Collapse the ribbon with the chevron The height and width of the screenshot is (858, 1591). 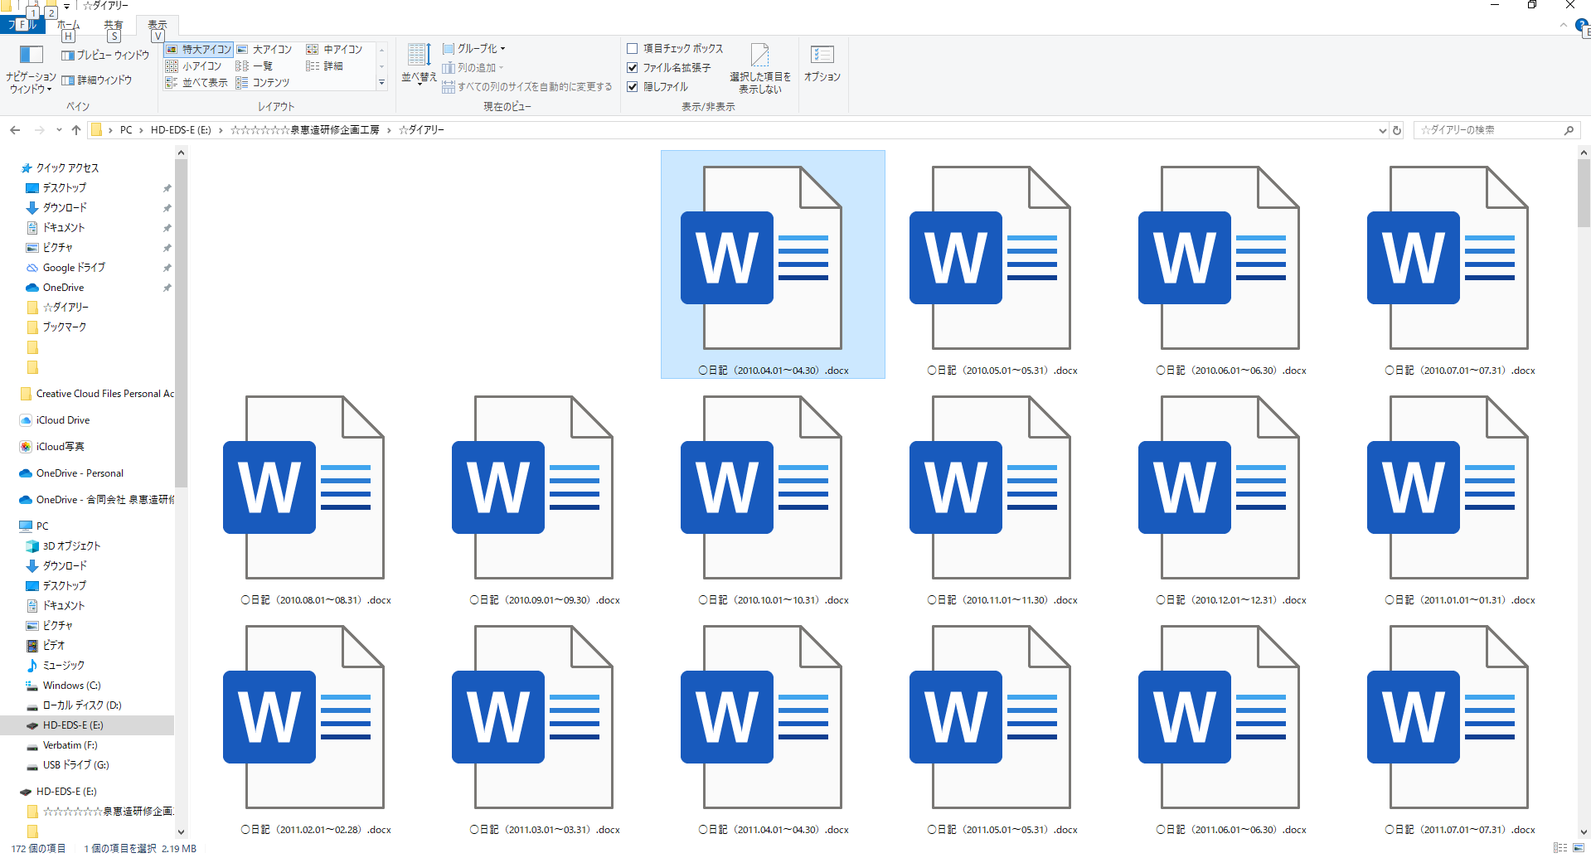pyautogui.click(x=1563, y=26)
